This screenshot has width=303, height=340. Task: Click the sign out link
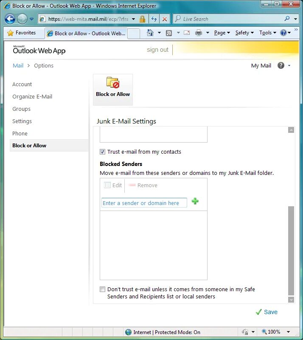coord(157,50)
